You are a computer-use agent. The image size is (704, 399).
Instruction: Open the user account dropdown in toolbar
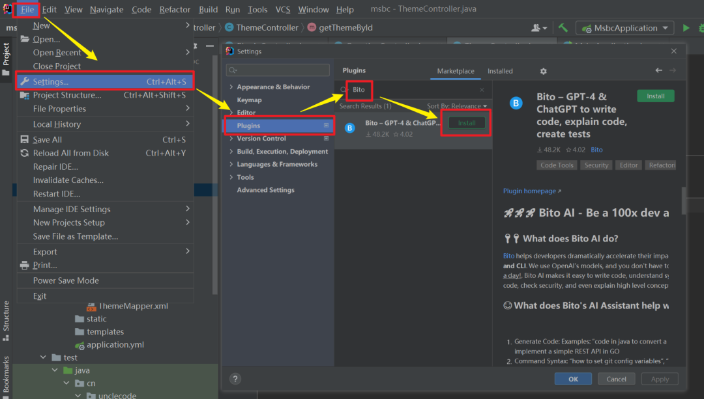(539, 28)
